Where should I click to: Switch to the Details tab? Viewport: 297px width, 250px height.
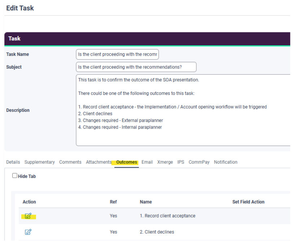point(13,162)
